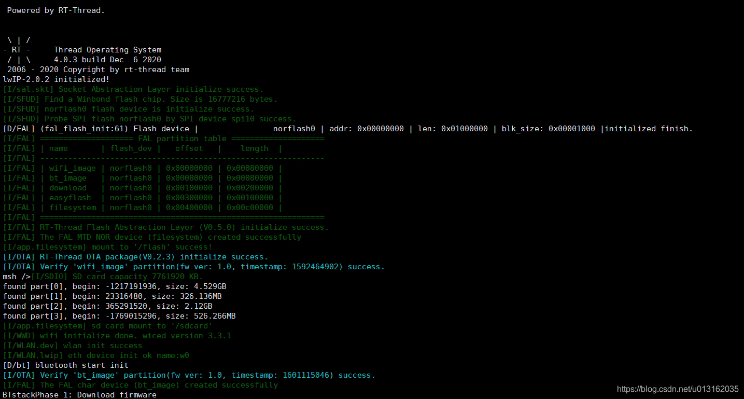Click the 'eth device init ok name:w0' line
744x399 pixels.
[x=96, y=355]
